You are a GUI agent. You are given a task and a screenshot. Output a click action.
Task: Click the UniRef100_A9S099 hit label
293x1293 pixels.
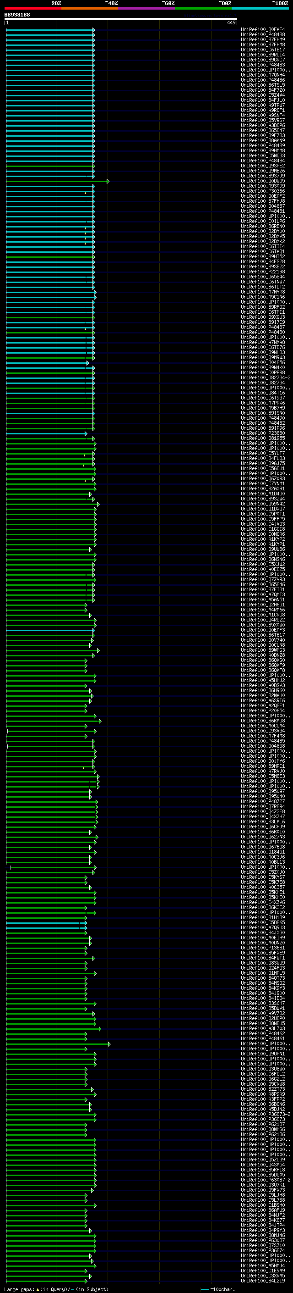[x=263, y=186]
